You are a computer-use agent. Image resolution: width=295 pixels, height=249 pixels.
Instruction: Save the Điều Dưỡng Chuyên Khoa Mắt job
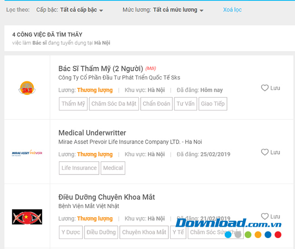(270, 216)
